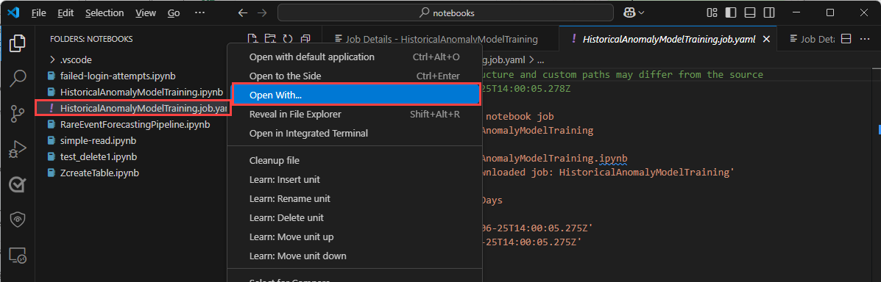Click the notebooks command center search box
This screenshot has width=881, height=282.
[445, 12]
